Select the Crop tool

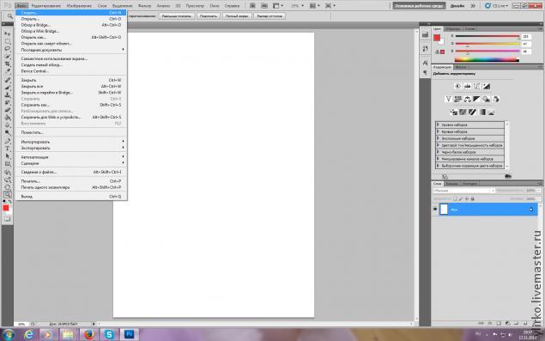coord(8,64)
